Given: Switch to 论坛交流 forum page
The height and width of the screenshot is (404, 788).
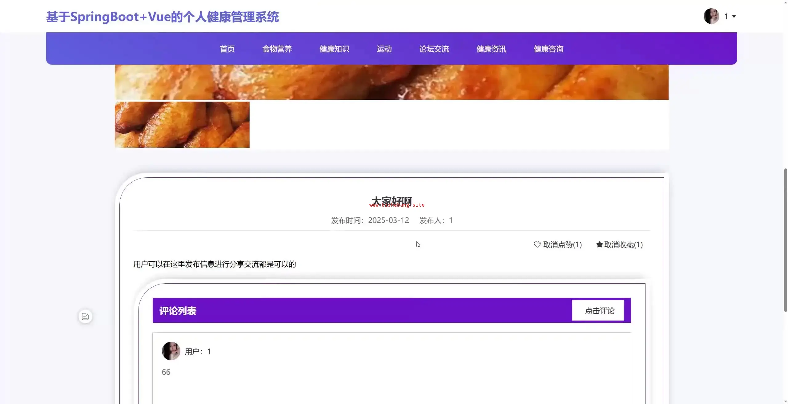Looking at the screenshot, I should click(434, 49).
